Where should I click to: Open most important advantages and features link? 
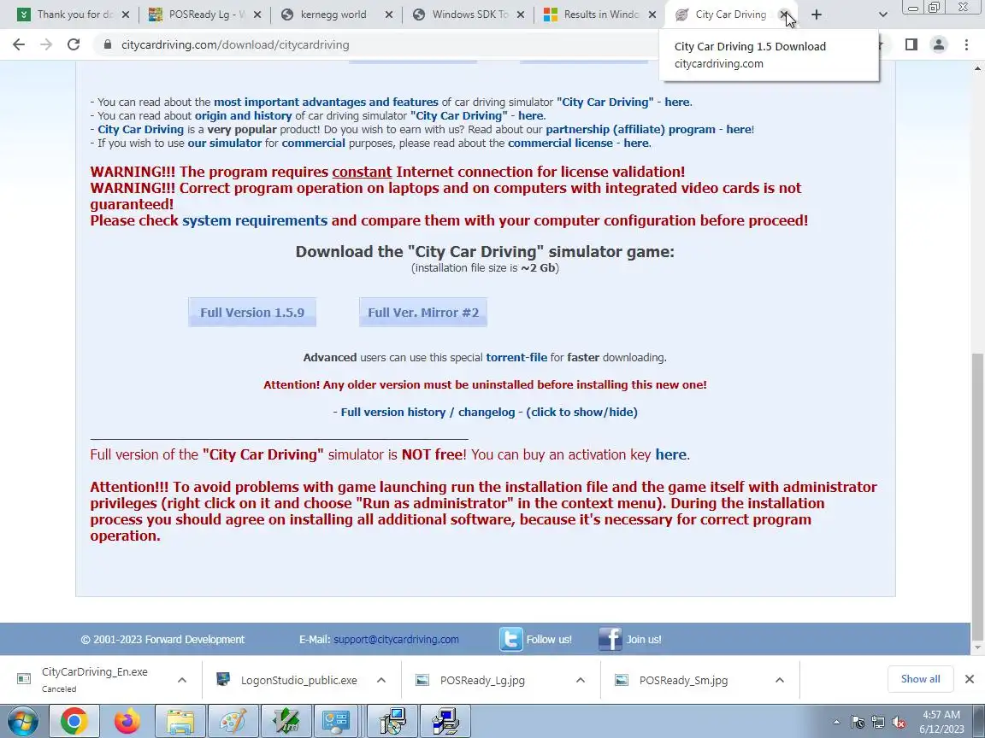[x=326, y=102]
